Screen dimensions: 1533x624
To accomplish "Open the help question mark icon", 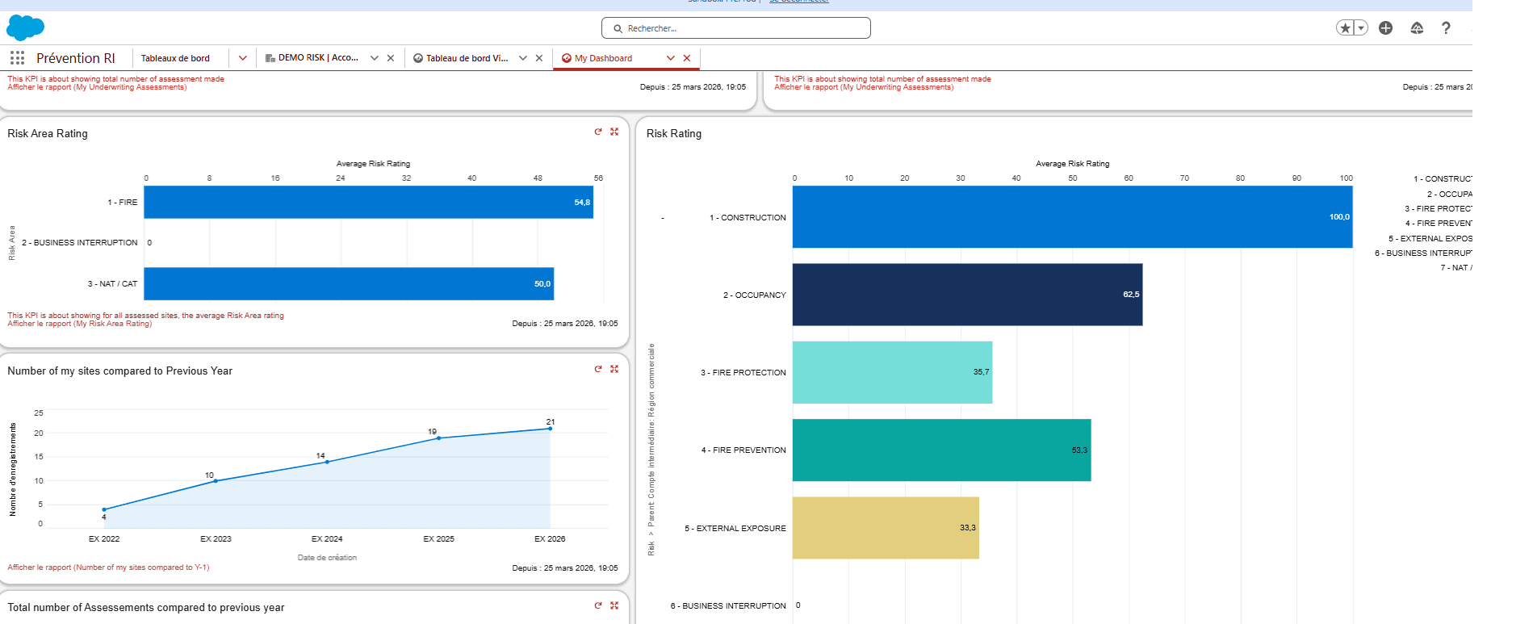I will pyautogui.click(x=1446, y=28).
